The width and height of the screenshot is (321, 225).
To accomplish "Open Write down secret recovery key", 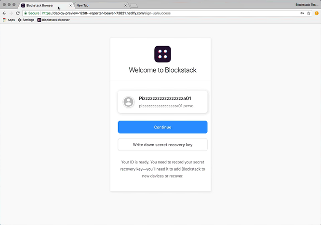I will tap(162, 145).
